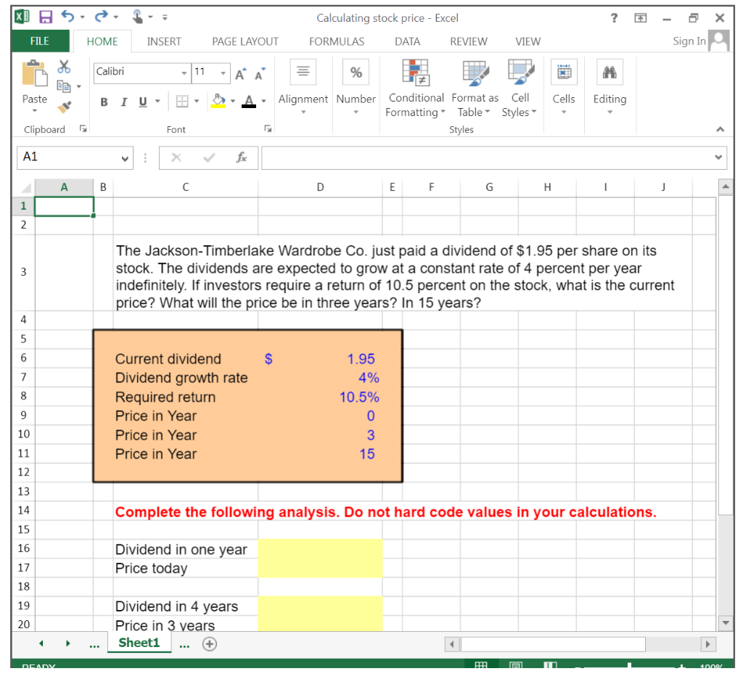This screenshot has width=743, height=679.
Task: Switch to the FORMULAS ribbon tab
Action: tap(336, 41)
